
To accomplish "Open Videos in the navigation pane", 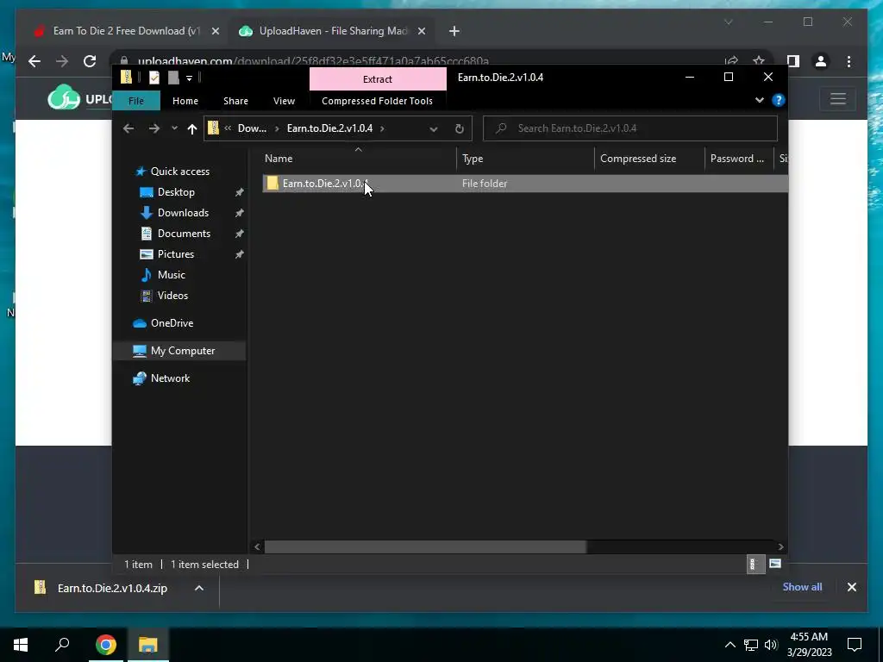I will tap(172, 296).
